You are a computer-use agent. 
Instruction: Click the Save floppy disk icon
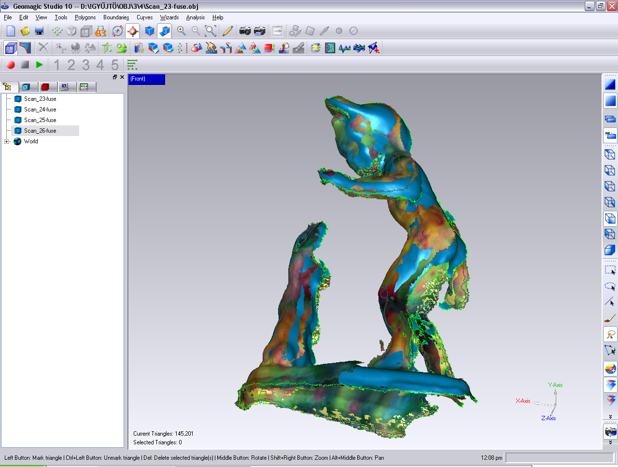40,31
